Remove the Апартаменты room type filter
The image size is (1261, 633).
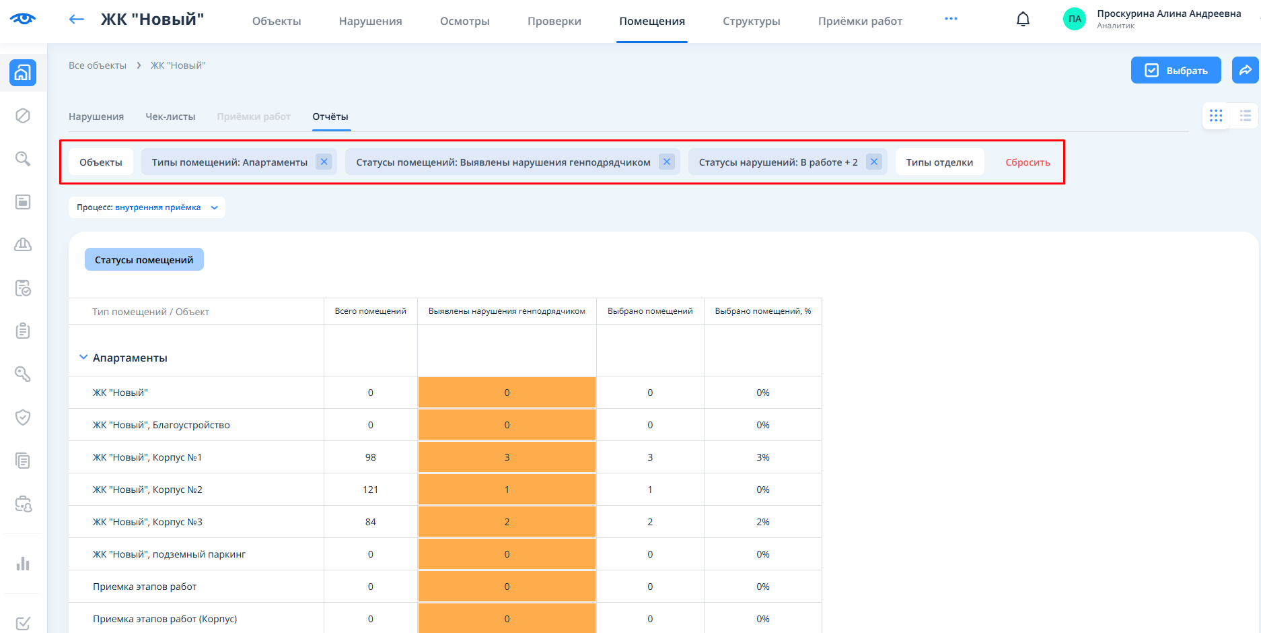324,162
